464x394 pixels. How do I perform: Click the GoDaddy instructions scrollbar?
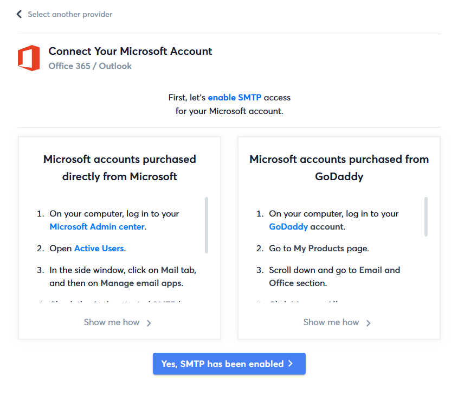tap(426, 217)
